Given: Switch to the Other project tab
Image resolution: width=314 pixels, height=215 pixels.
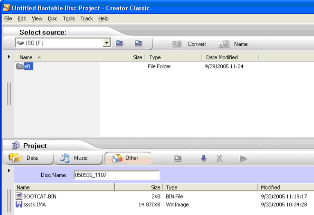Looking at the screenshot, I should point(128,158).
